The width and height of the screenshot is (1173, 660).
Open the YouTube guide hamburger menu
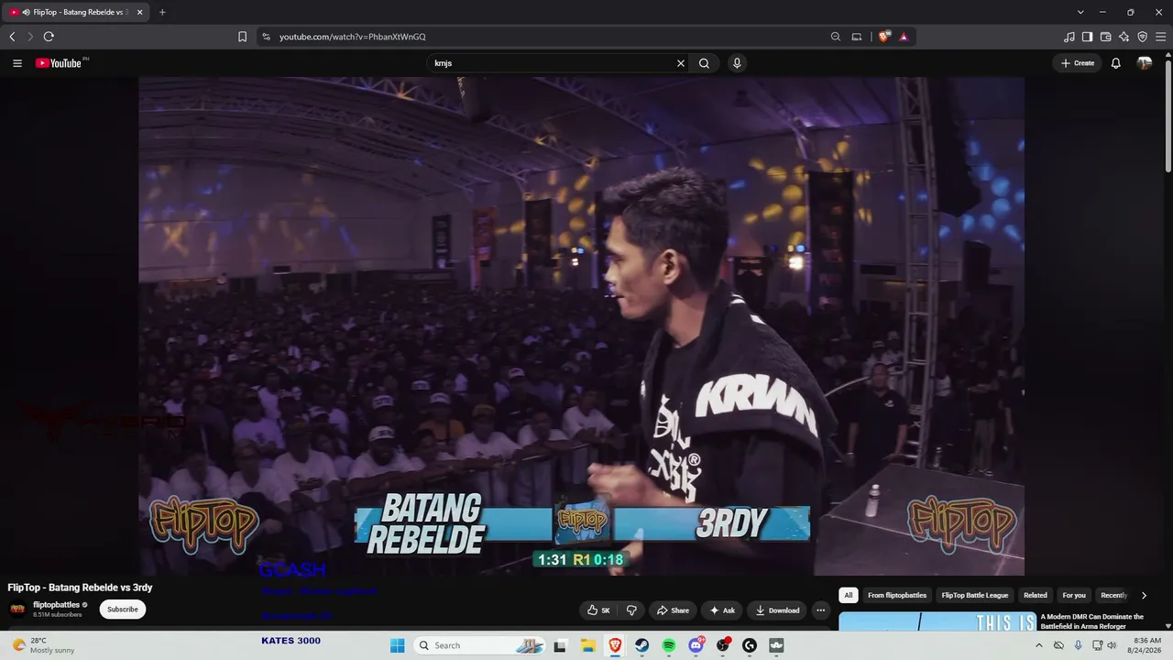click(x=17, y=63)
